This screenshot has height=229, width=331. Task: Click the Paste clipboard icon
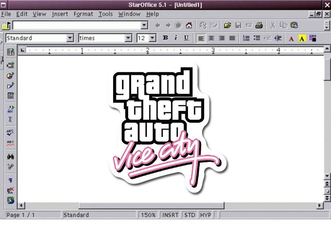294,26
